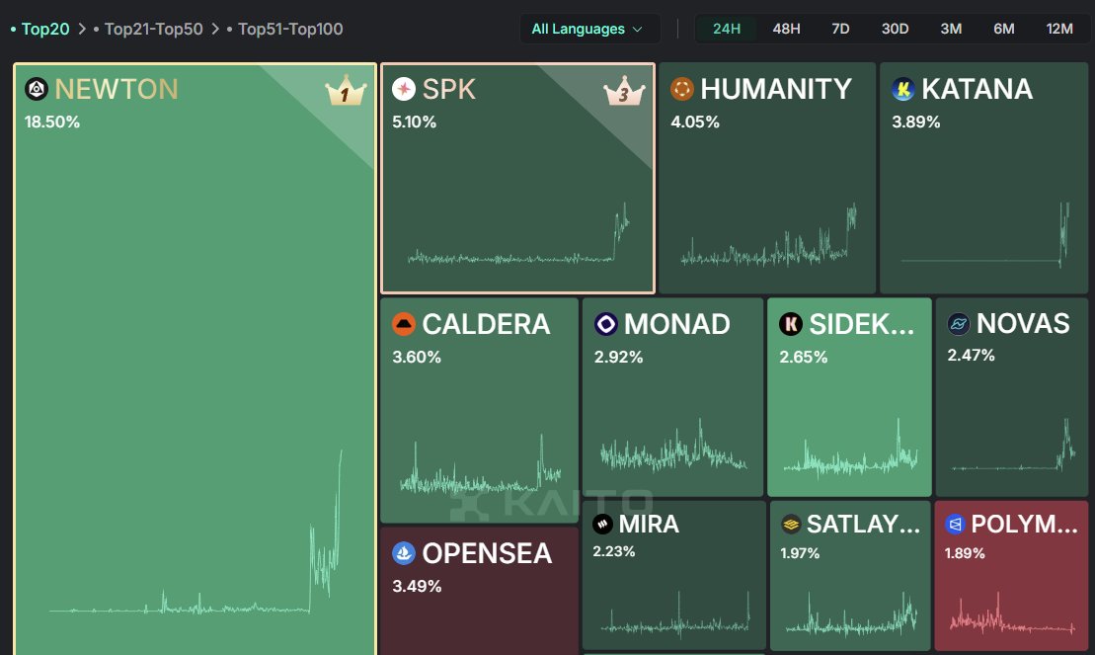
Task: Click the red POLYM... sparkline chart
Action: pos(1012,614)
